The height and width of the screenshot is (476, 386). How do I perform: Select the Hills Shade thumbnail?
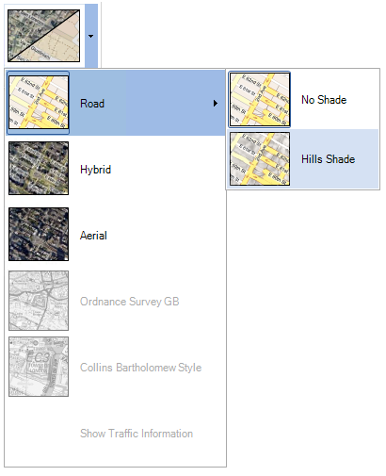[x=260, y=158]
